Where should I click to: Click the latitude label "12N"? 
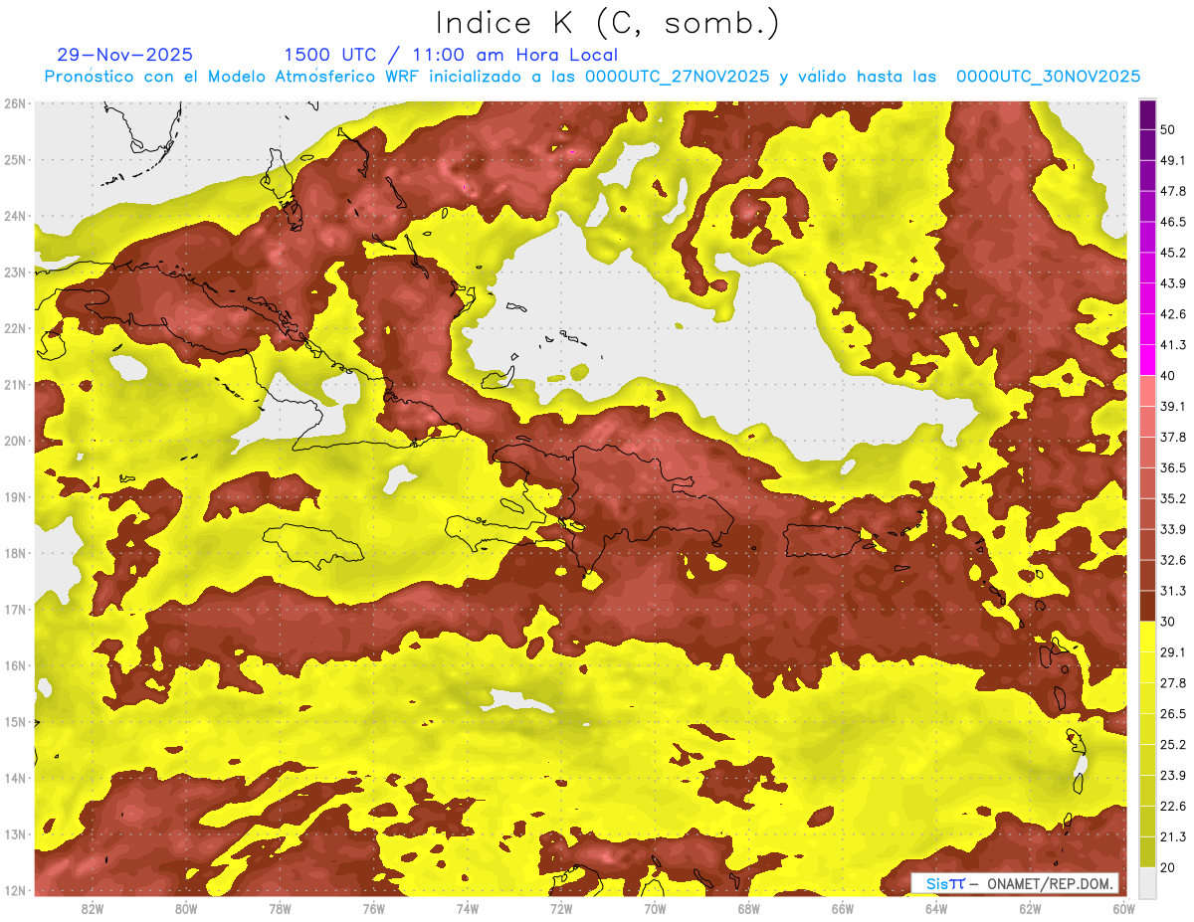[x=15, y=890]
